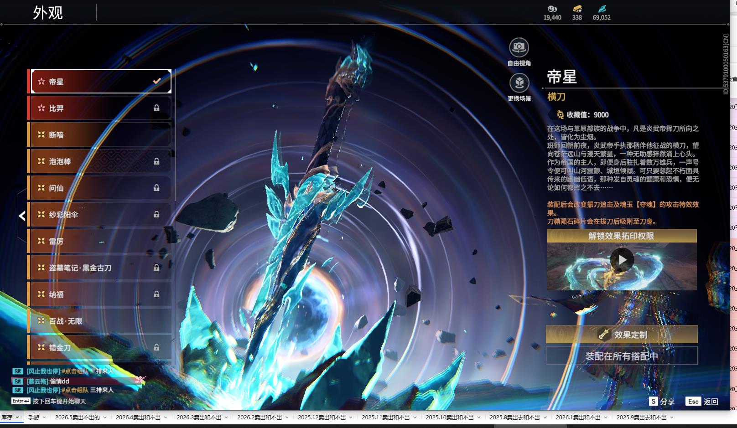Image resolution: width=737 pixels, height=428 pixels.
Task: Click the 横刀 weapon type label
Action: pos(556,97)
